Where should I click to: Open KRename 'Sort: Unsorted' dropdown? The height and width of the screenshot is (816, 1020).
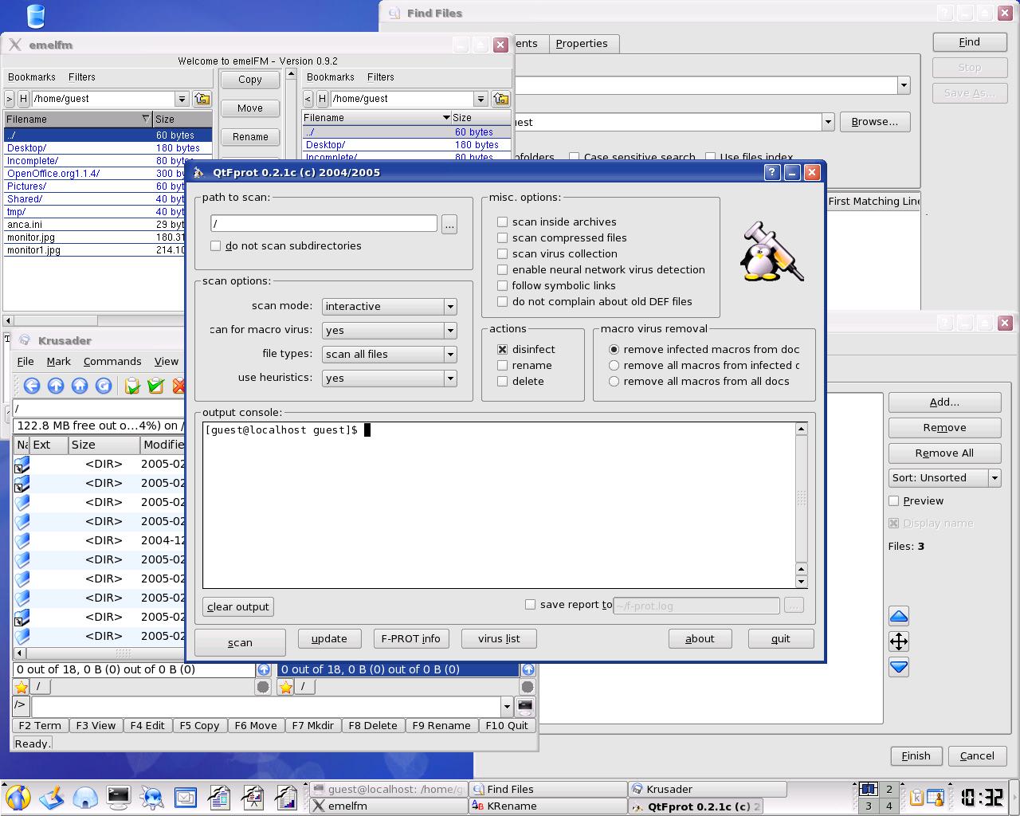945,477
